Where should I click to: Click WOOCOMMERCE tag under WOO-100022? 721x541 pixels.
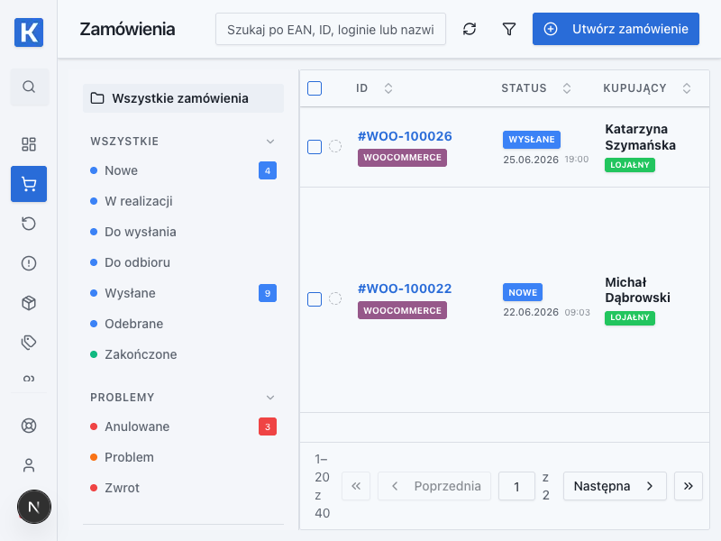pos(402,310)
